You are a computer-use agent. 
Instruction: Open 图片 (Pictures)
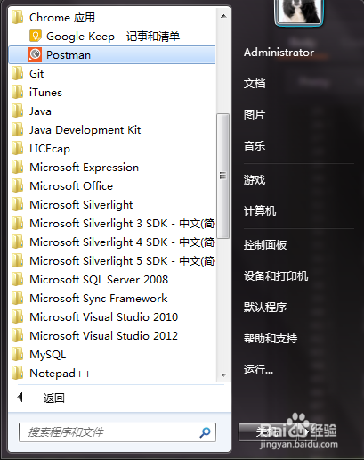tap(255, 115)
